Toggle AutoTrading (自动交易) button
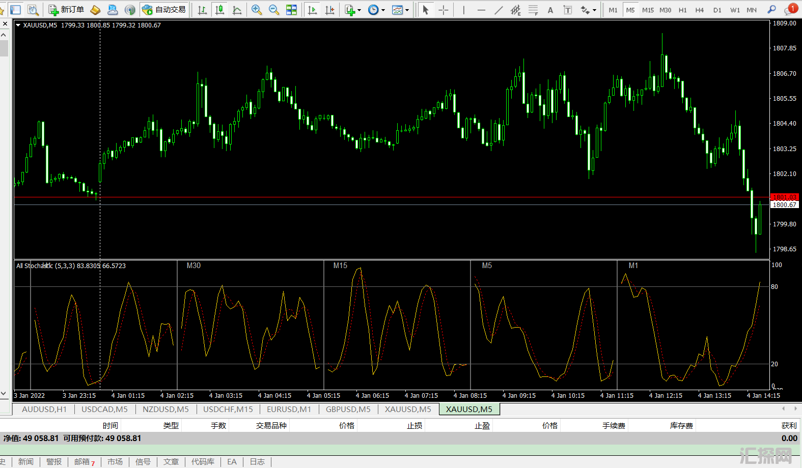This screenshot has height=468, width=802. click(164, 10)
